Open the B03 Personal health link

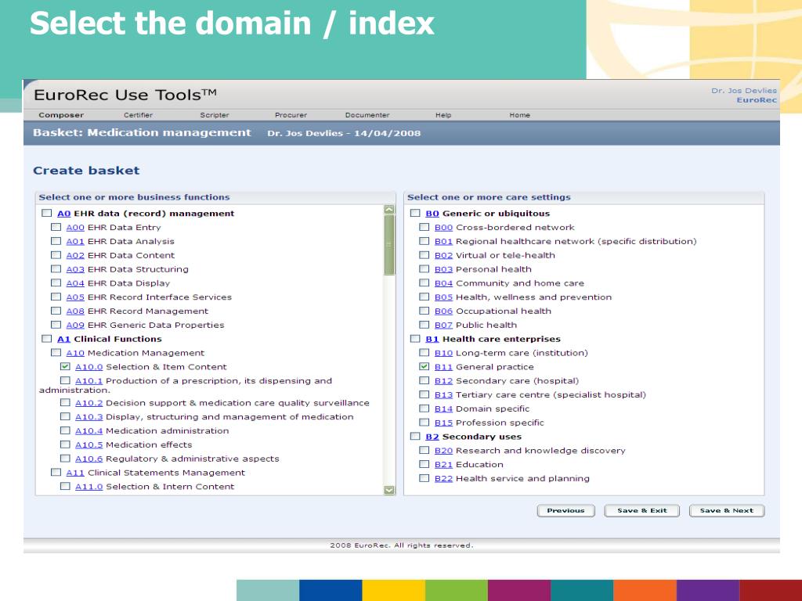coord(443,269)
